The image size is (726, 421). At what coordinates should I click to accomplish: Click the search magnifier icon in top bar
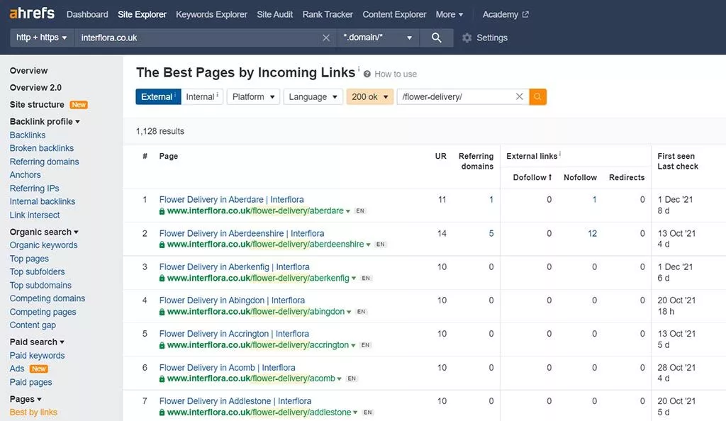[436, 38]
